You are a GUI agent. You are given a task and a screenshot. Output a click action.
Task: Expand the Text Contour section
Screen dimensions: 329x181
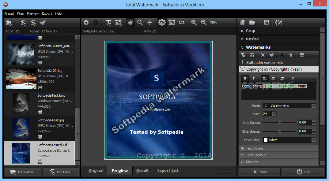click(279, 155)
